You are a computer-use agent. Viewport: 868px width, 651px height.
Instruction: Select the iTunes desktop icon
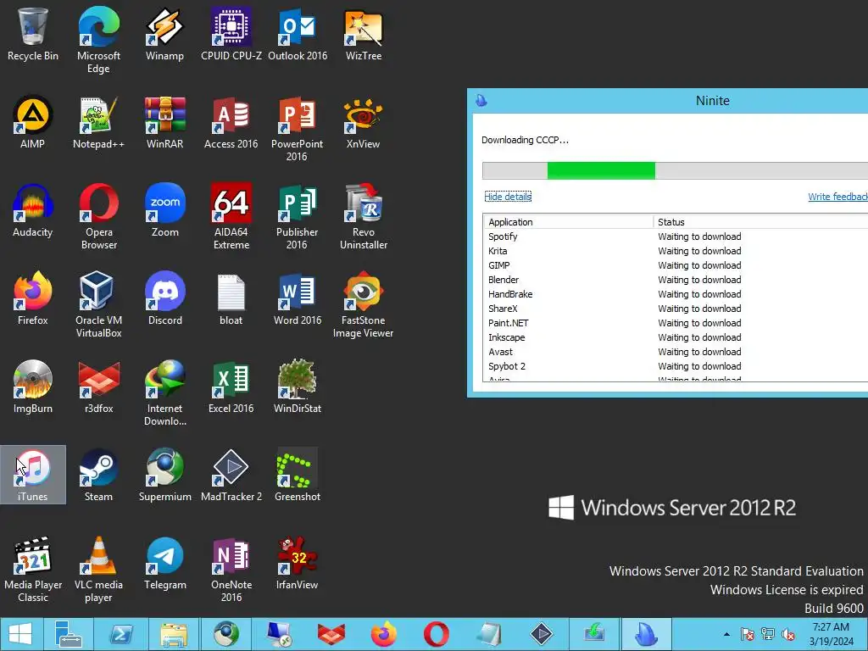point(33,475)
